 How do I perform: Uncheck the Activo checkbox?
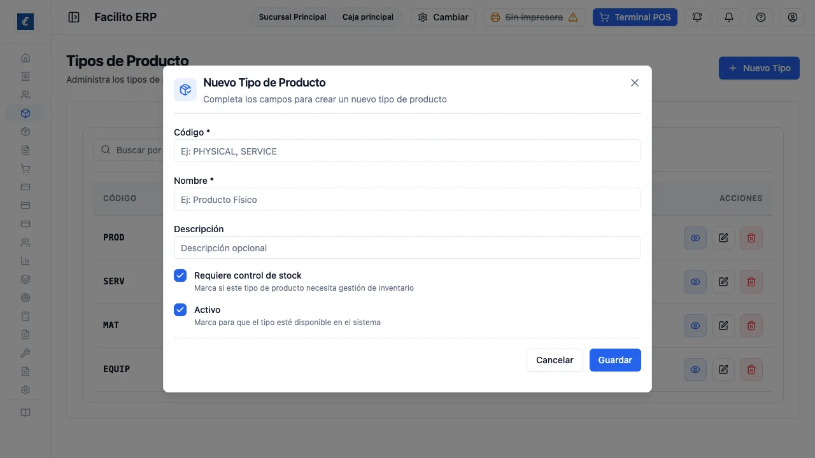[x=180, y=310]
